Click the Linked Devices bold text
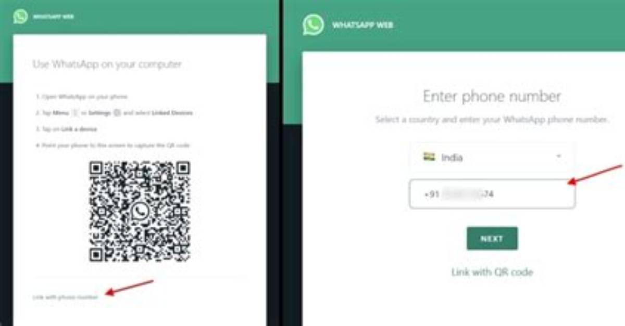Image resolution: width=625 pixels, height=326 pixels. click(172, 113)
